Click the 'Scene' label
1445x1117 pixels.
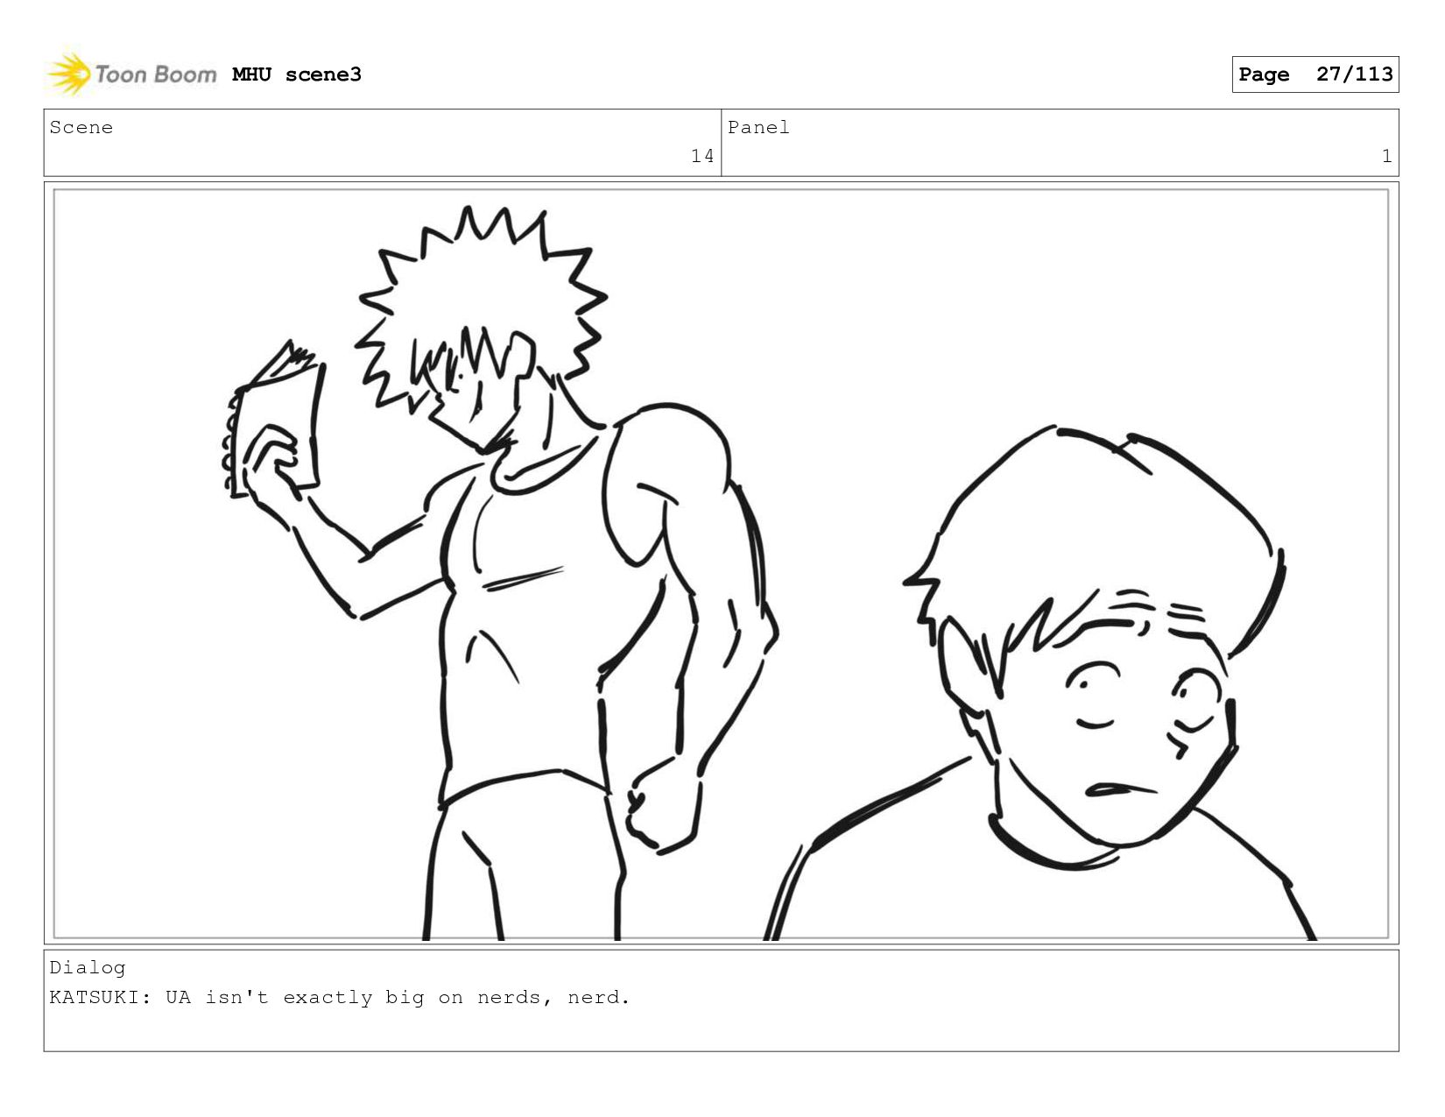coord(81,128)
